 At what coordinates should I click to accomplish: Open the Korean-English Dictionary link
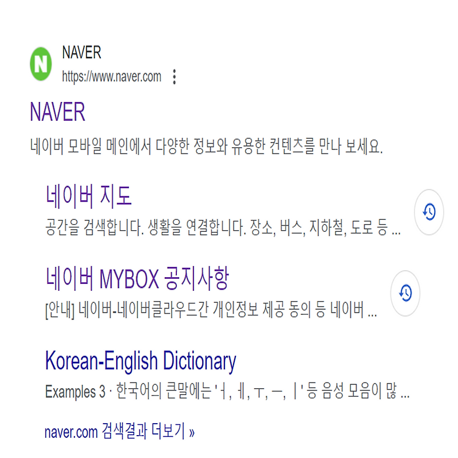(x=140, y=361)
